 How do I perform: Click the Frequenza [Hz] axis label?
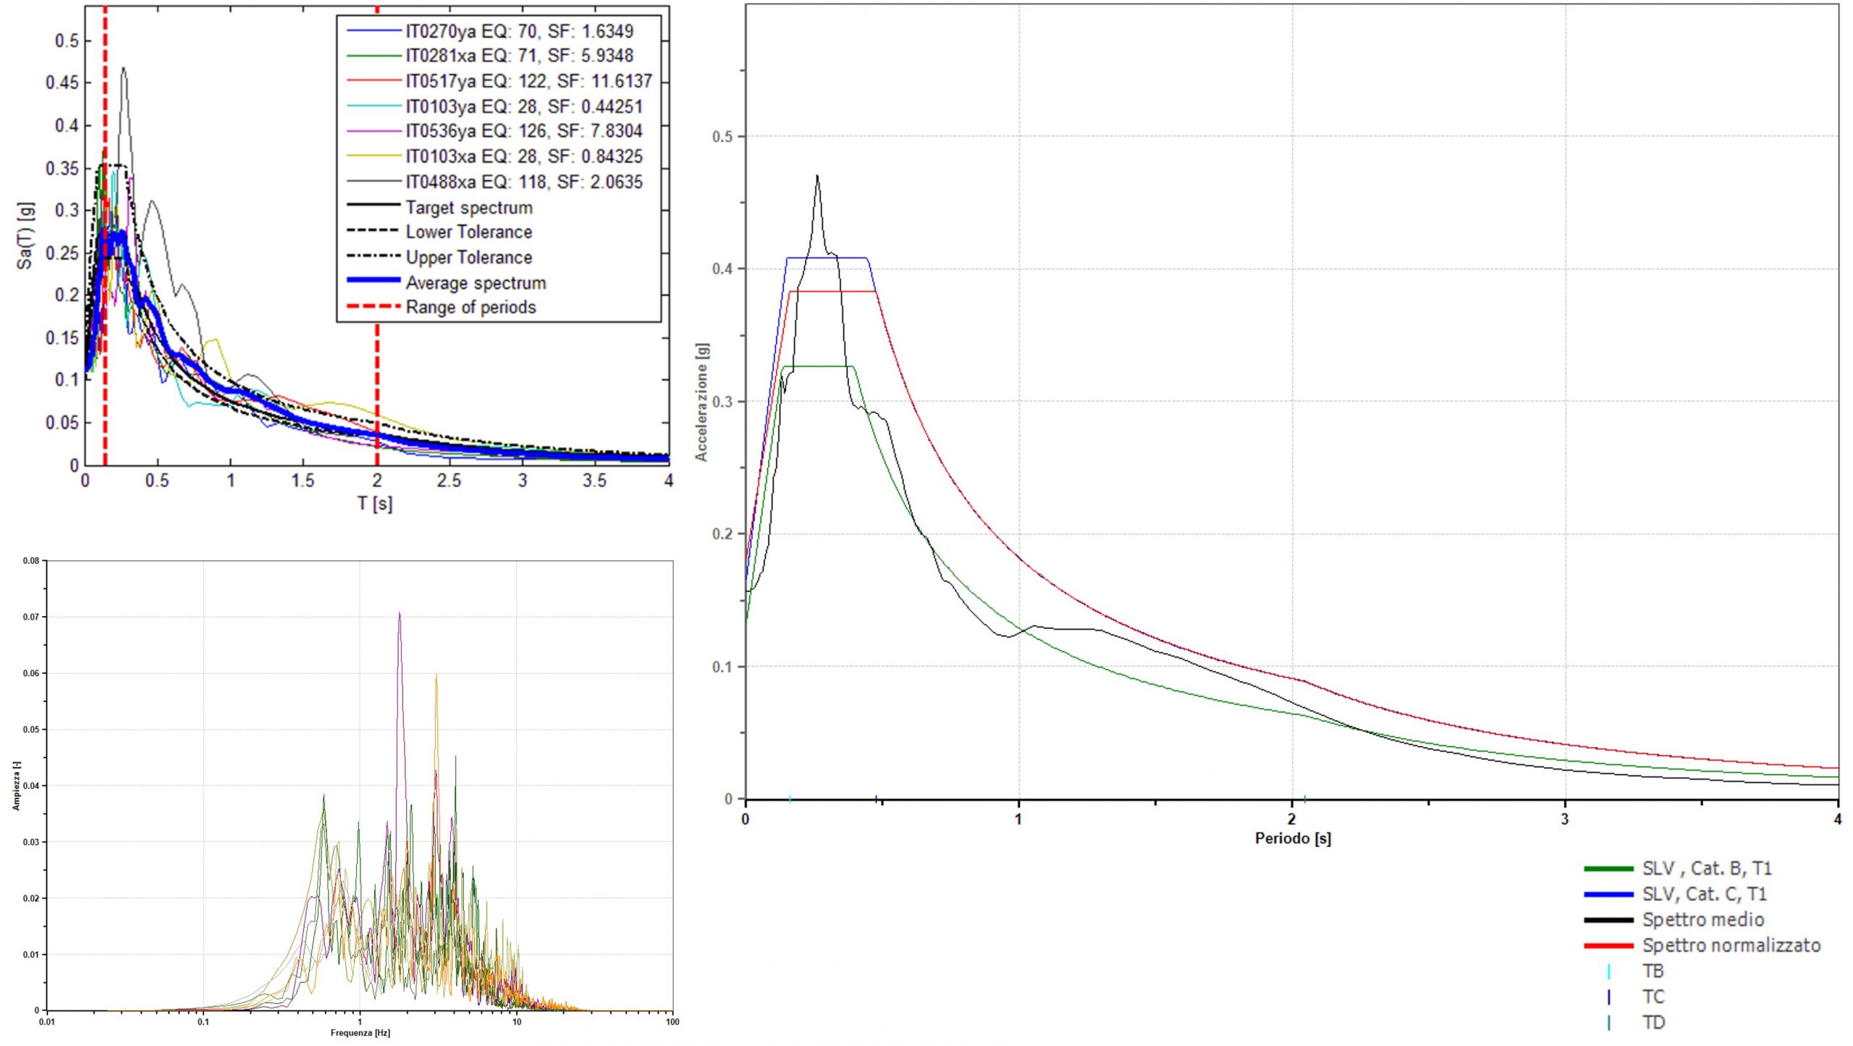[360, 1033]
